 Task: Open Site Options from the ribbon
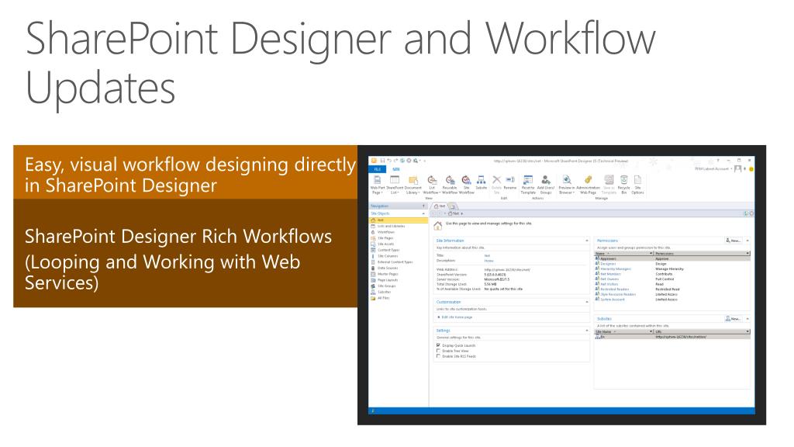tap(637, 185)
